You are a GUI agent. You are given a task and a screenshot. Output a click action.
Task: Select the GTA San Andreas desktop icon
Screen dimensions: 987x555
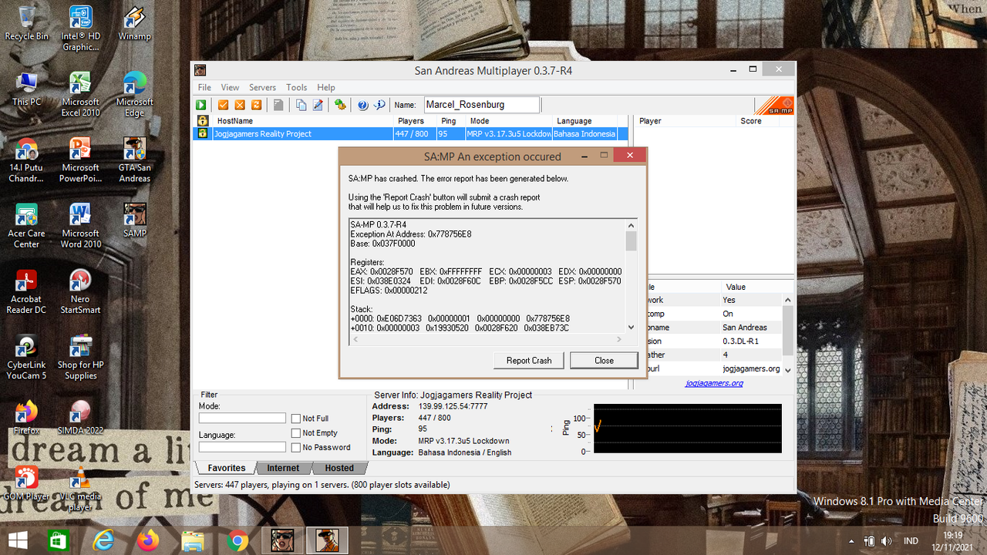[x=134, y=160]
